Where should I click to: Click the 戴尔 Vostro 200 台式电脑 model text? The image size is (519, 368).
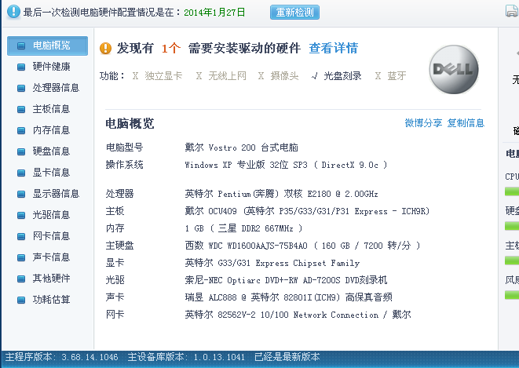[241, 148]
